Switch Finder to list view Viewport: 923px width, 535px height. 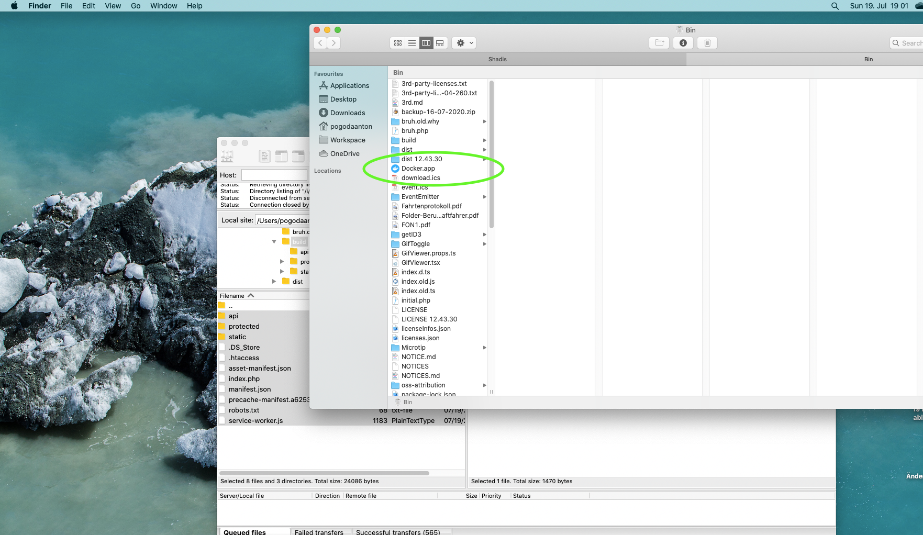pos(412,43)
